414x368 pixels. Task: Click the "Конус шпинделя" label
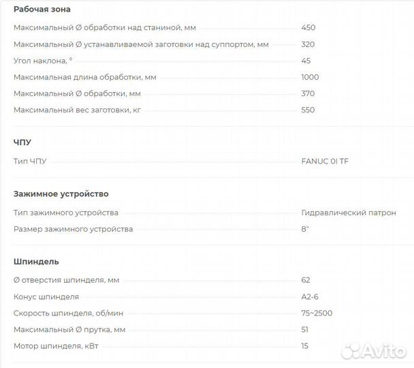pyautogui.click(x=46, y=296)
